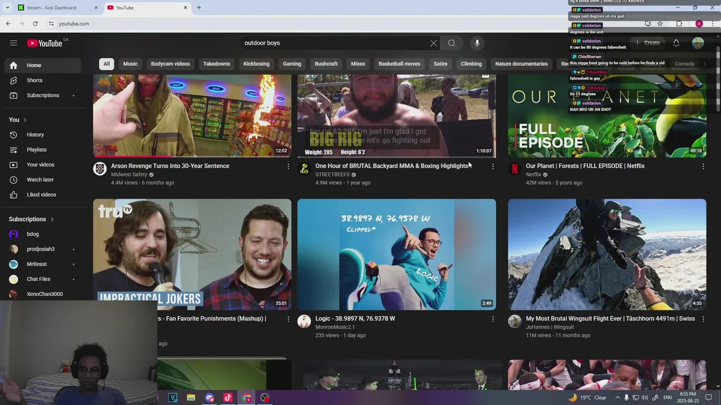Open the Chrome three-dot menu
Screen dimensions: 721x405
click(x=714, y=24)
